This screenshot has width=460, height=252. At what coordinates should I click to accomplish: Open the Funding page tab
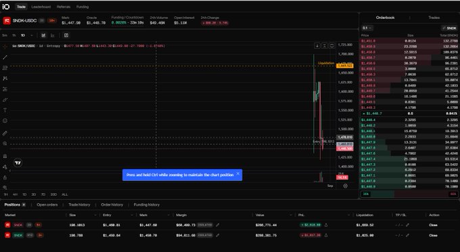[x=83, y=7]
